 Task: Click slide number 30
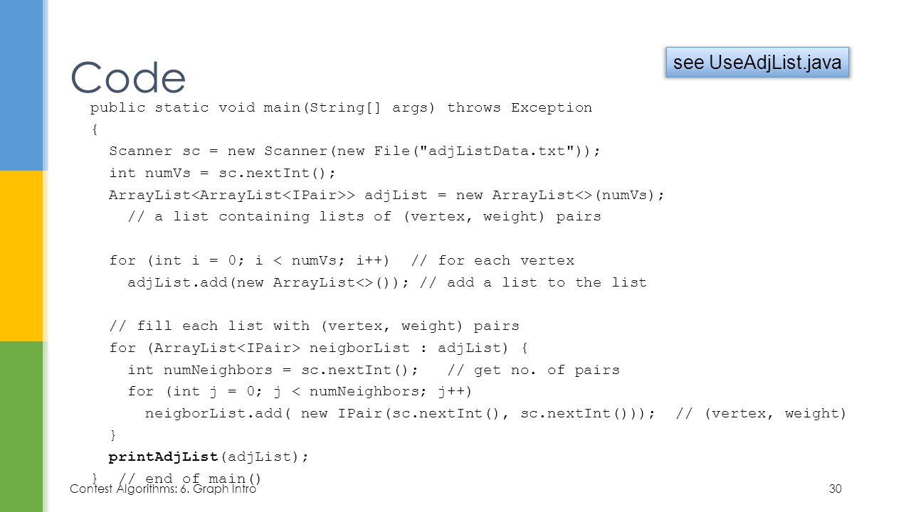(836, 489)
